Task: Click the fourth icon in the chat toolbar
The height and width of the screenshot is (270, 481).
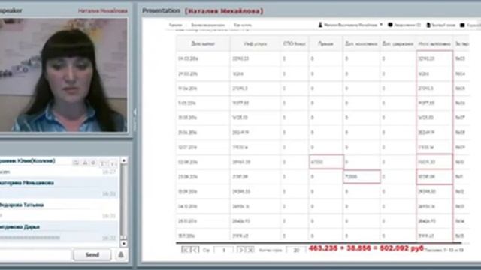Action: (x=103, y=163)
